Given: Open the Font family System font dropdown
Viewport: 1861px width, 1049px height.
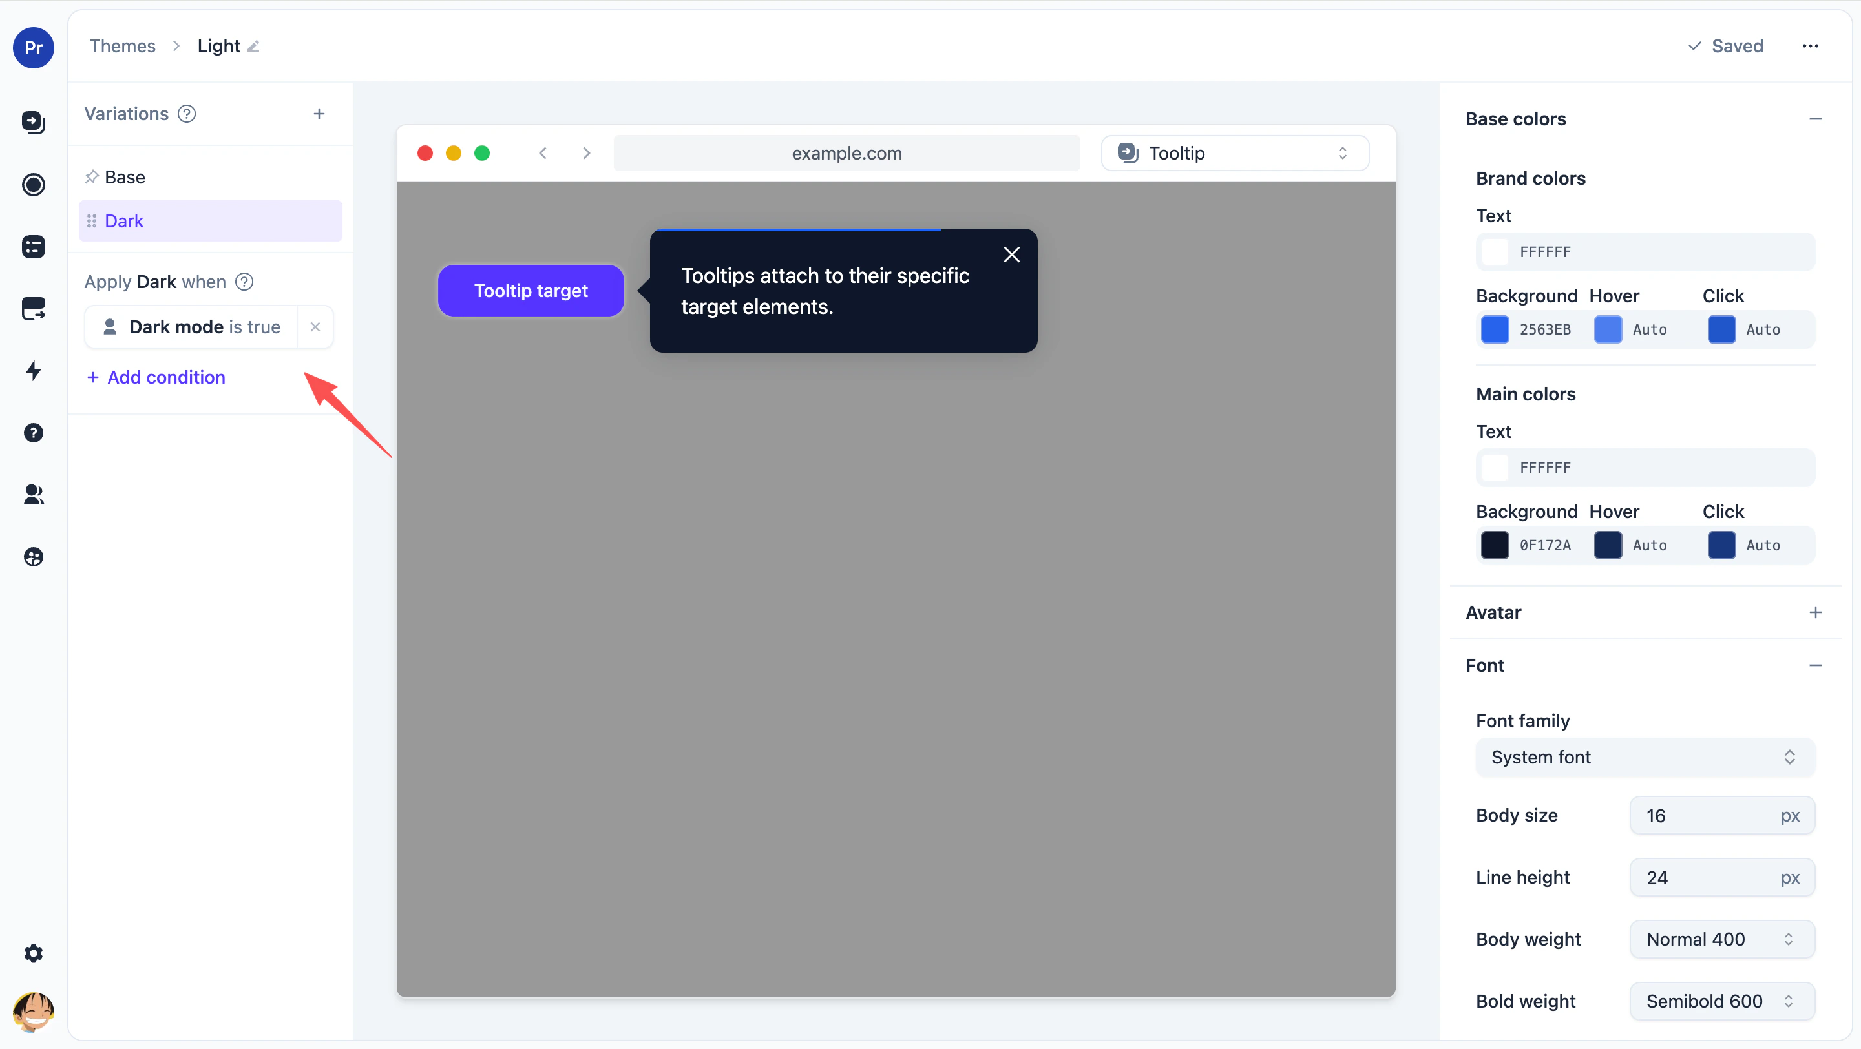Looking at the screenshot, I should [x=1645, y=757].
